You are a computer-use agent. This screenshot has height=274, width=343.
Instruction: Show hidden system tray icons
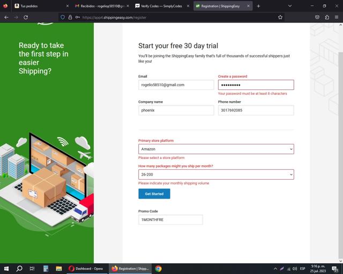(275, 269)
